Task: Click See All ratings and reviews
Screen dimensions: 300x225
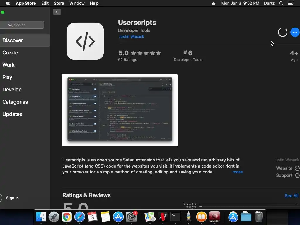Action: (292, 195)
